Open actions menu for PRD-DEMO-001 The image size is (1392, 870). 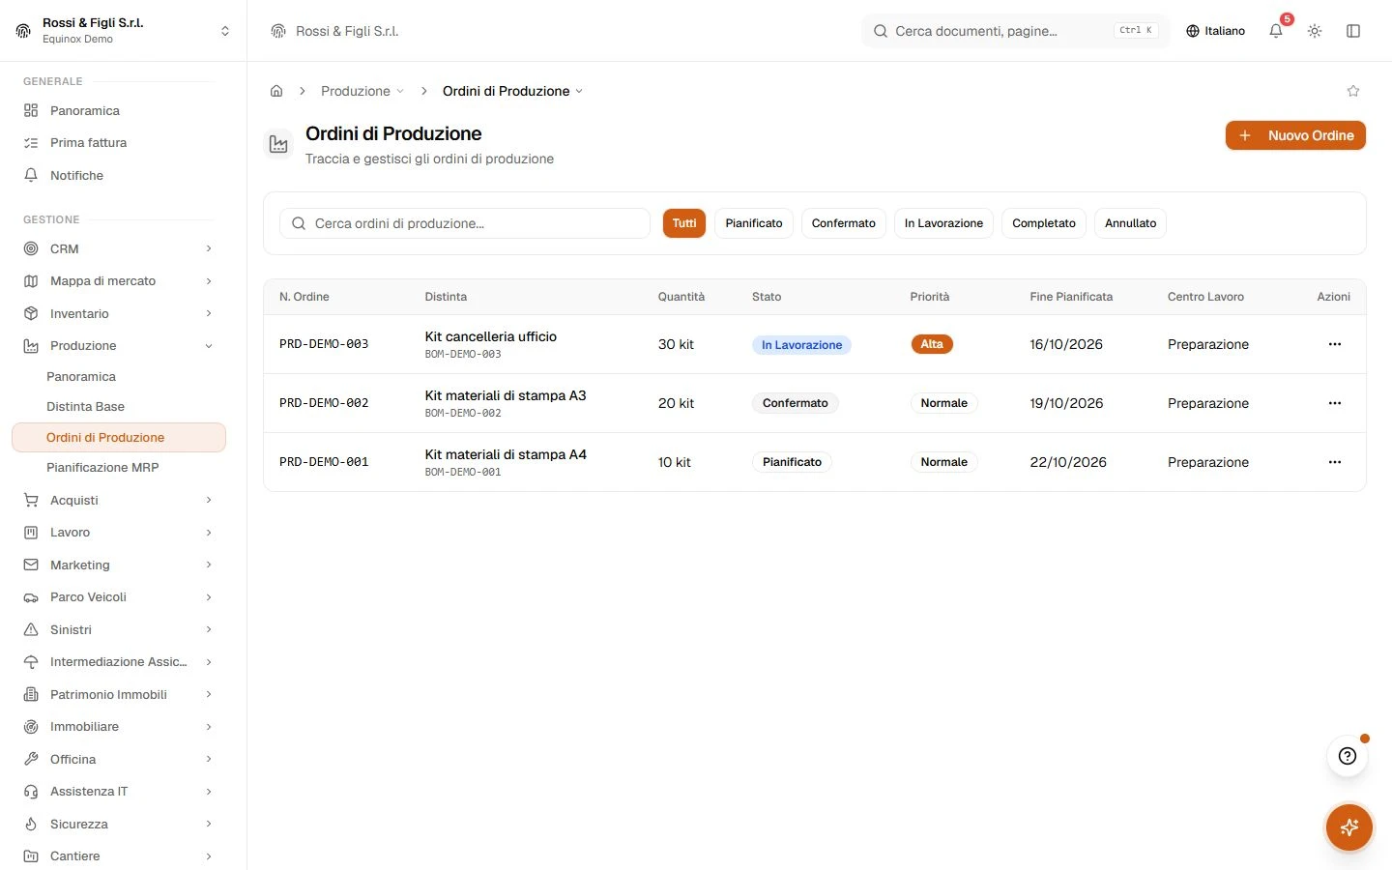pyautogui.click(x=1335, y=462)
